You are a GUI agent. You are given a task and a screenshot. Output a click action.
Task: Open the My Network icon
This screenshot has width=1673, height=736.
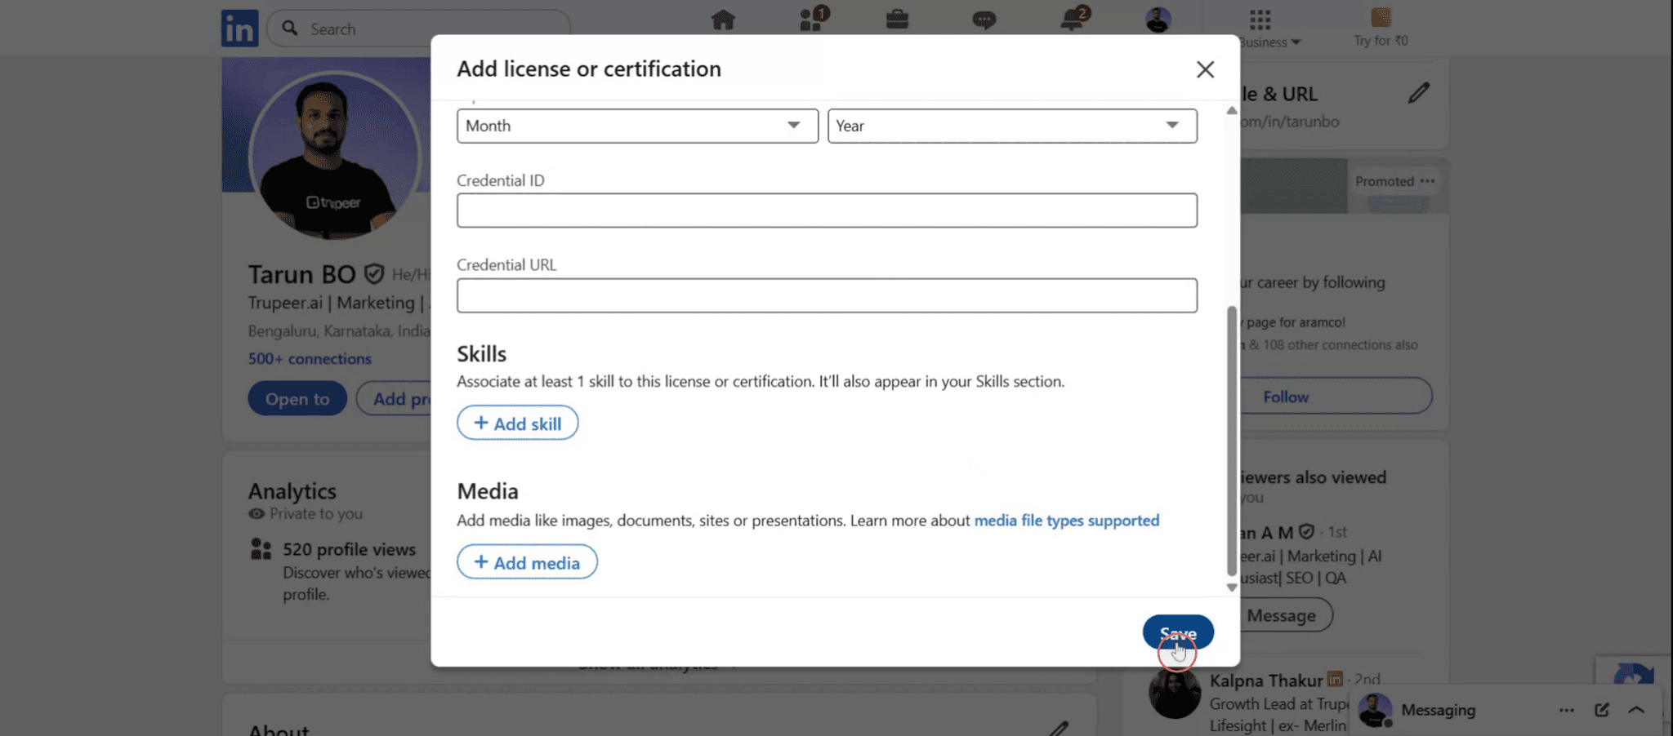click(x=810, y=20)
